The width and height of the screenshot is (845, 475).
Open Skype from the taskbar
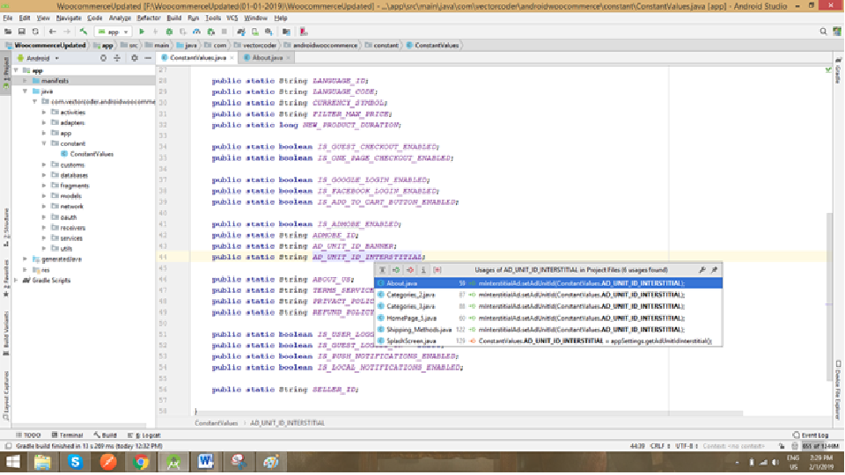pyautogui.click(x=75, y=462)
